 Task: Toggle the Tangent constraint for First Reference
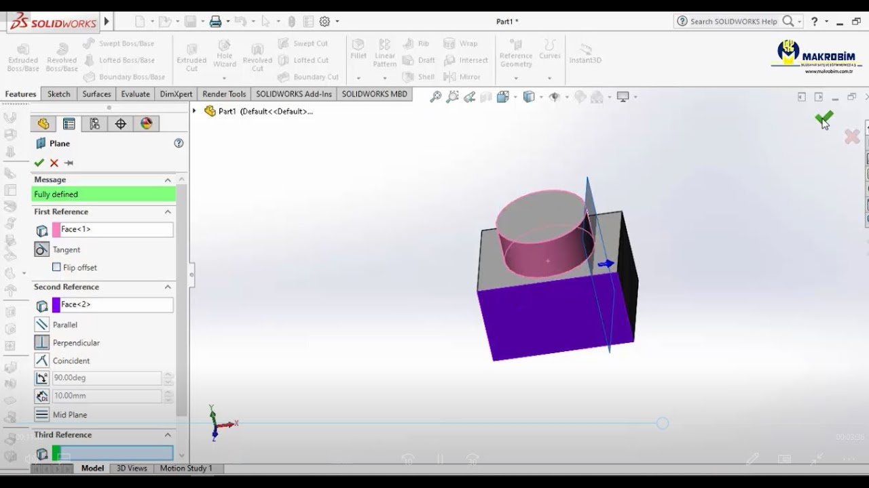(x=42, y=249)
